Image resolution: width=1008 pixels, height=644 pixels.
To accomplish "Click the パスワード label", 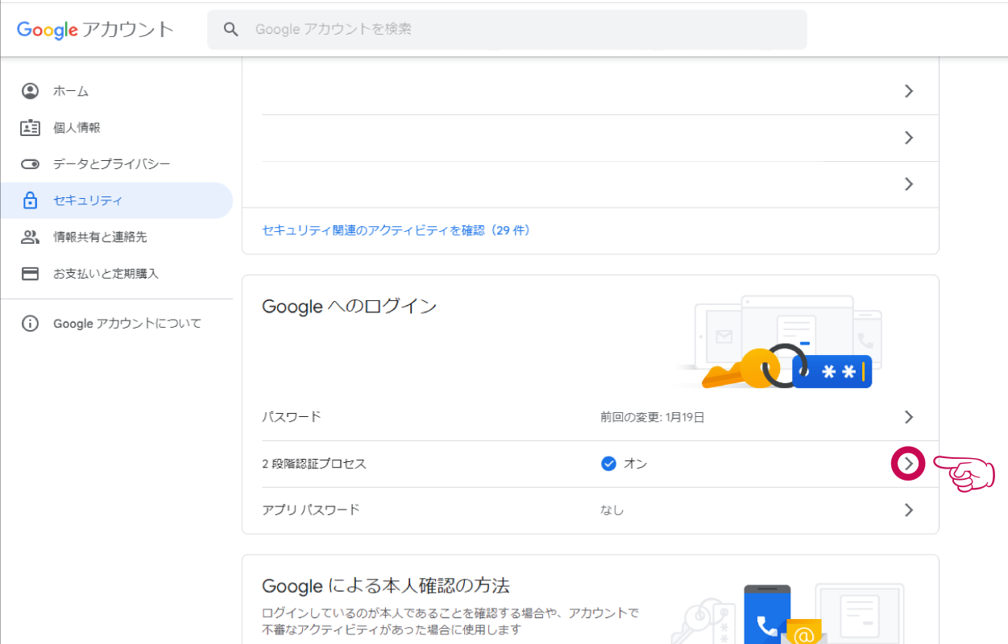I will [292, 417].
